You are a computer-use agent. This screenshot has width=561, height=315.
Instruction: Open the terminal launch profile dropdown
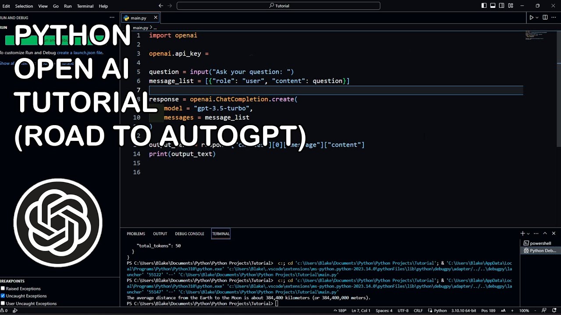click(528, 234)
